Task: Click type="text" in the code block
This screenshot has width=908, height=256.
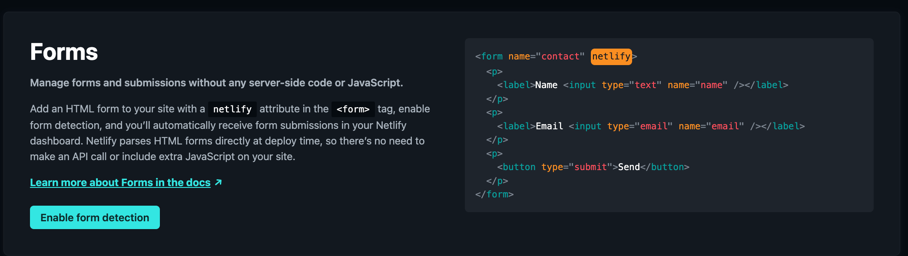Action: point(632,85)
